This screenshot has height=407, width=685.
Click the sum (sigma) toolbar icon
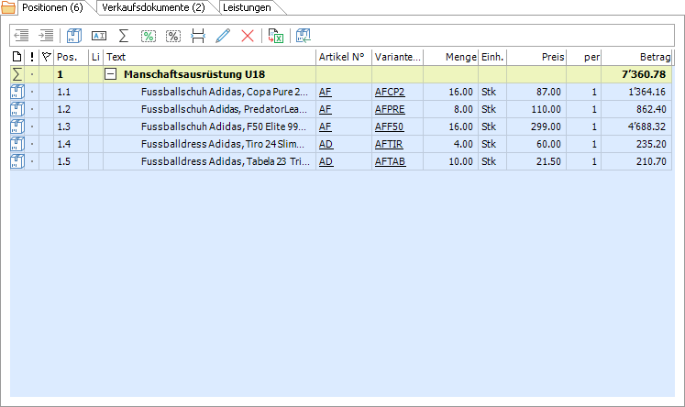tap(124, 36)
